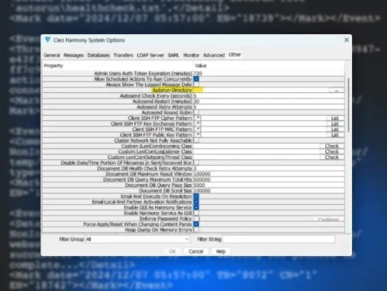
Task: Switch to the Advanced tab
Action: (213, 55)
